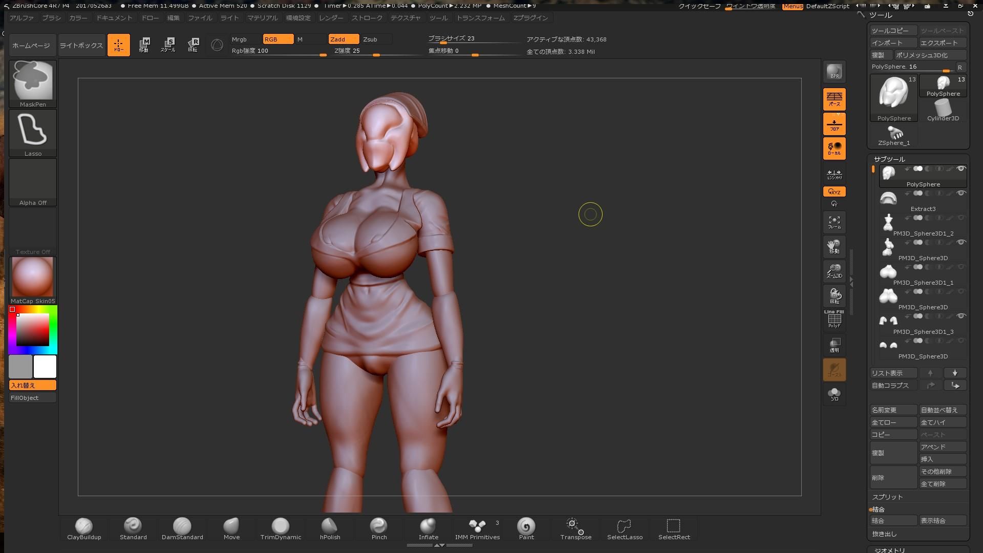Select the DamStandard brush
Image resolution: width=983 pixels, height=553 pixels.
click(182, 528)
